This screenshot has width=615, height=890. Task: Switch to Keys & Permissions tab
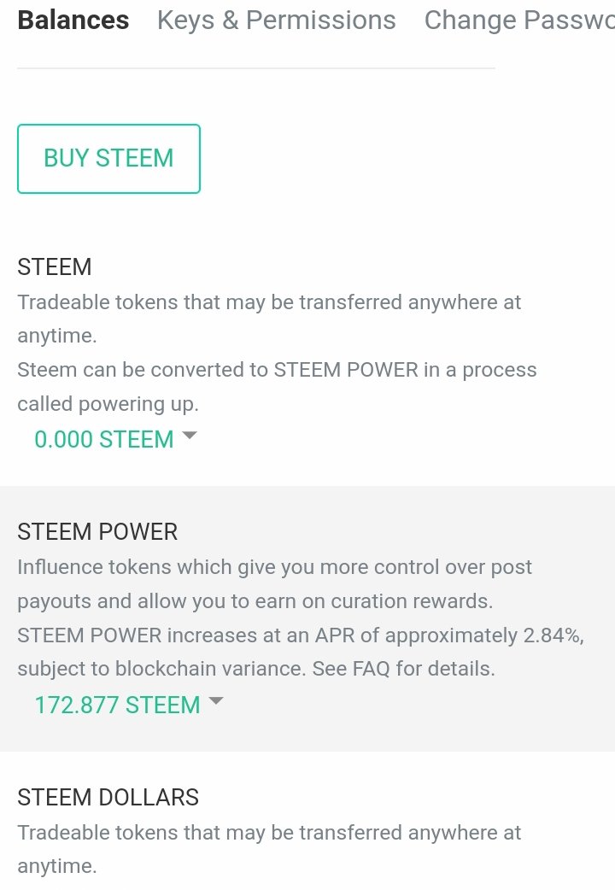point(276,20)
